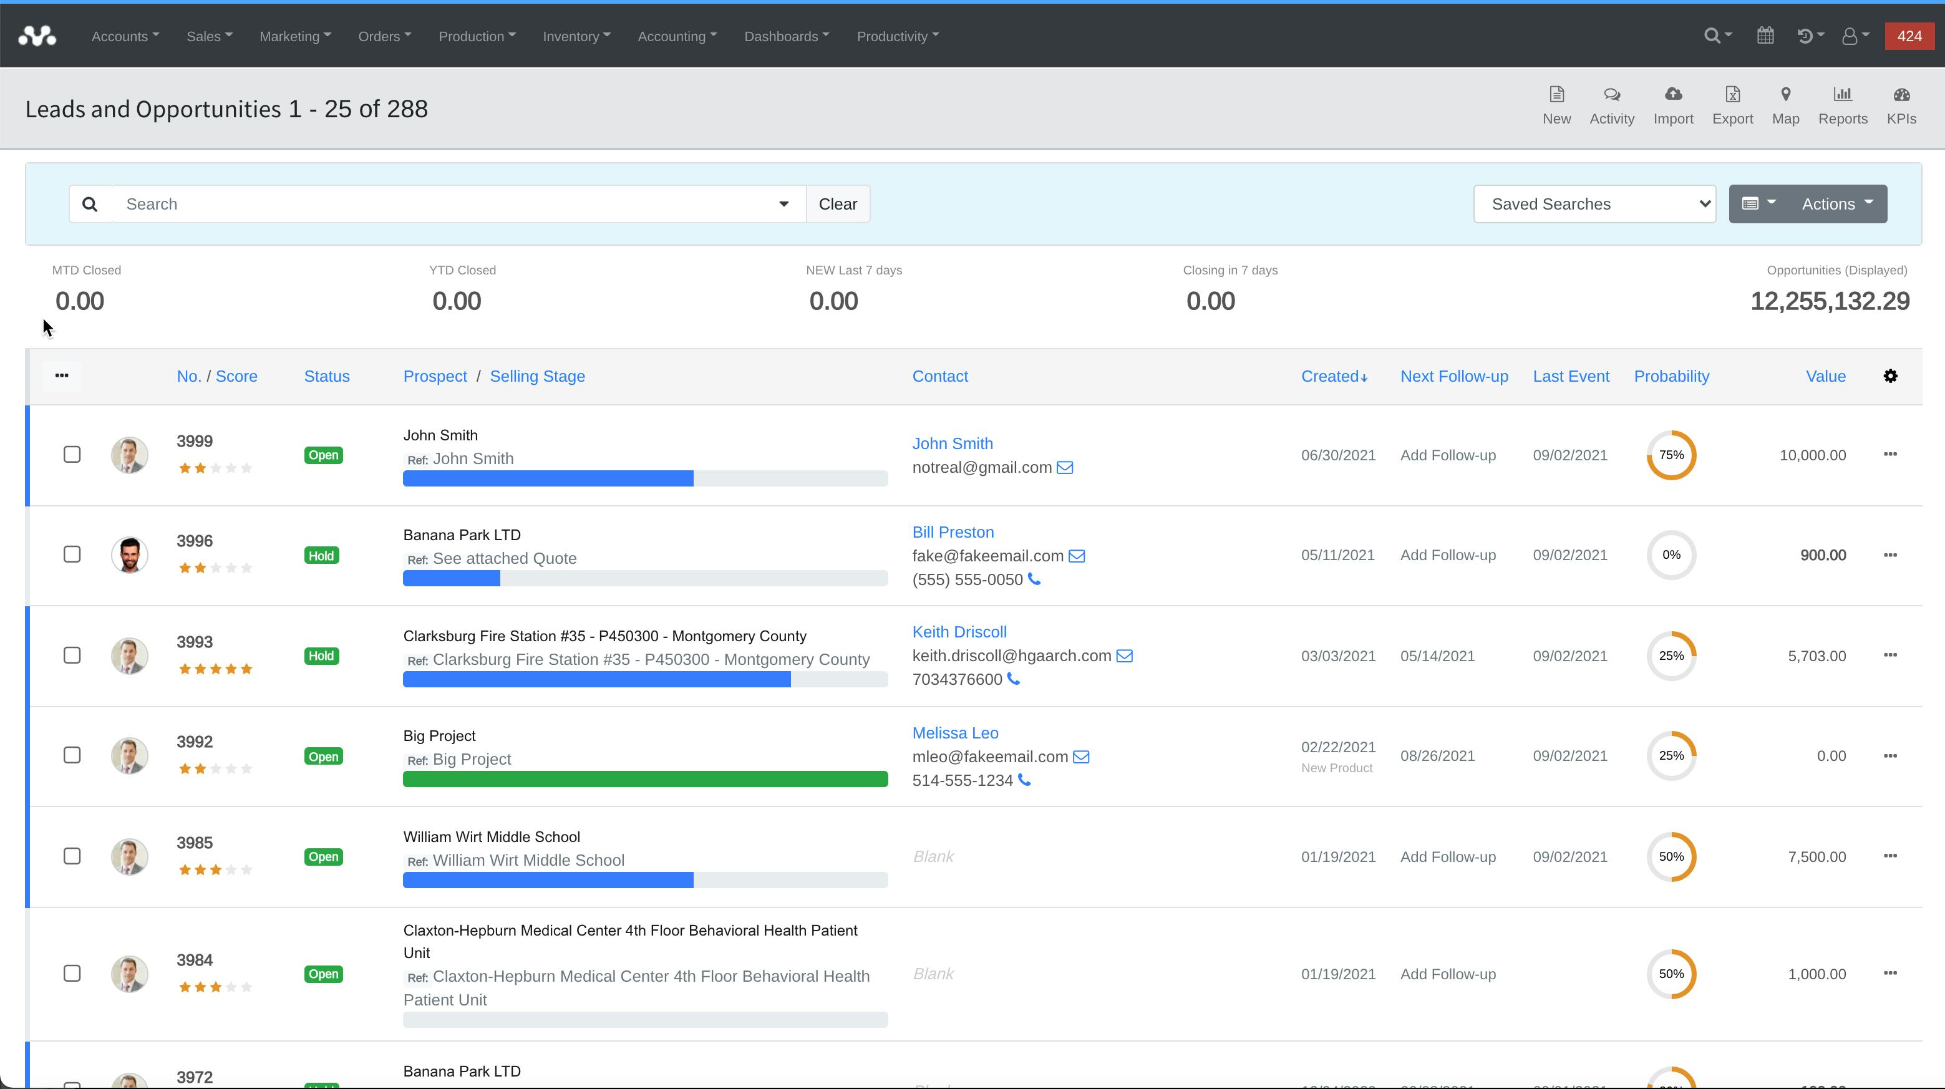Open the search suggestions dropdown arrow
The image size is (1945, 1089).
tap(783, 203)
